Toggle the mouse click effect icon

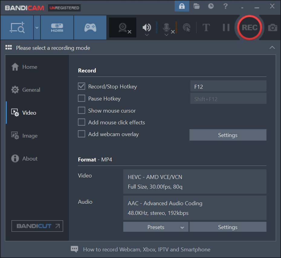pos(187,28)
